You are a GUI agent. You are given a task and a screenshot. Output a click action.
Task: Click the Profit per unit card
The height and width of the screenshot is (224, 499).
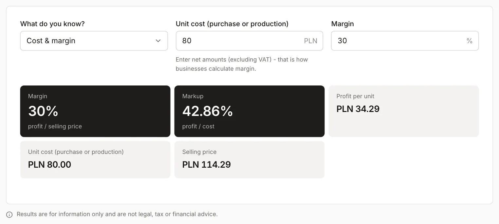tap(404, 111)
